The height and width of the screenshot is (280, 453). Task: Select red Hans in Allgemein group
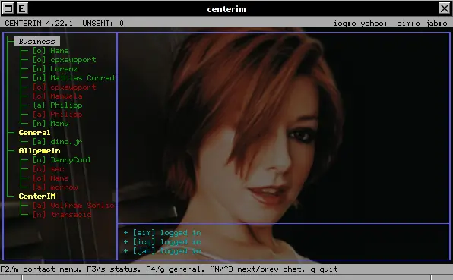51,178
